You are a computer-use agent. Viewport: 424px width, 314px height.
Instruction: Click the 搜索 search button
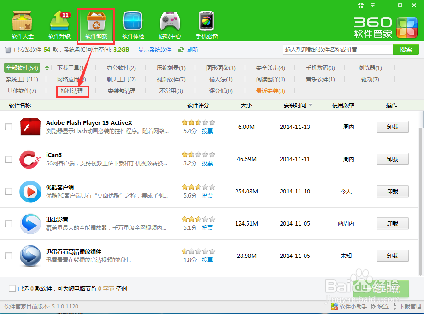[406, 49]
